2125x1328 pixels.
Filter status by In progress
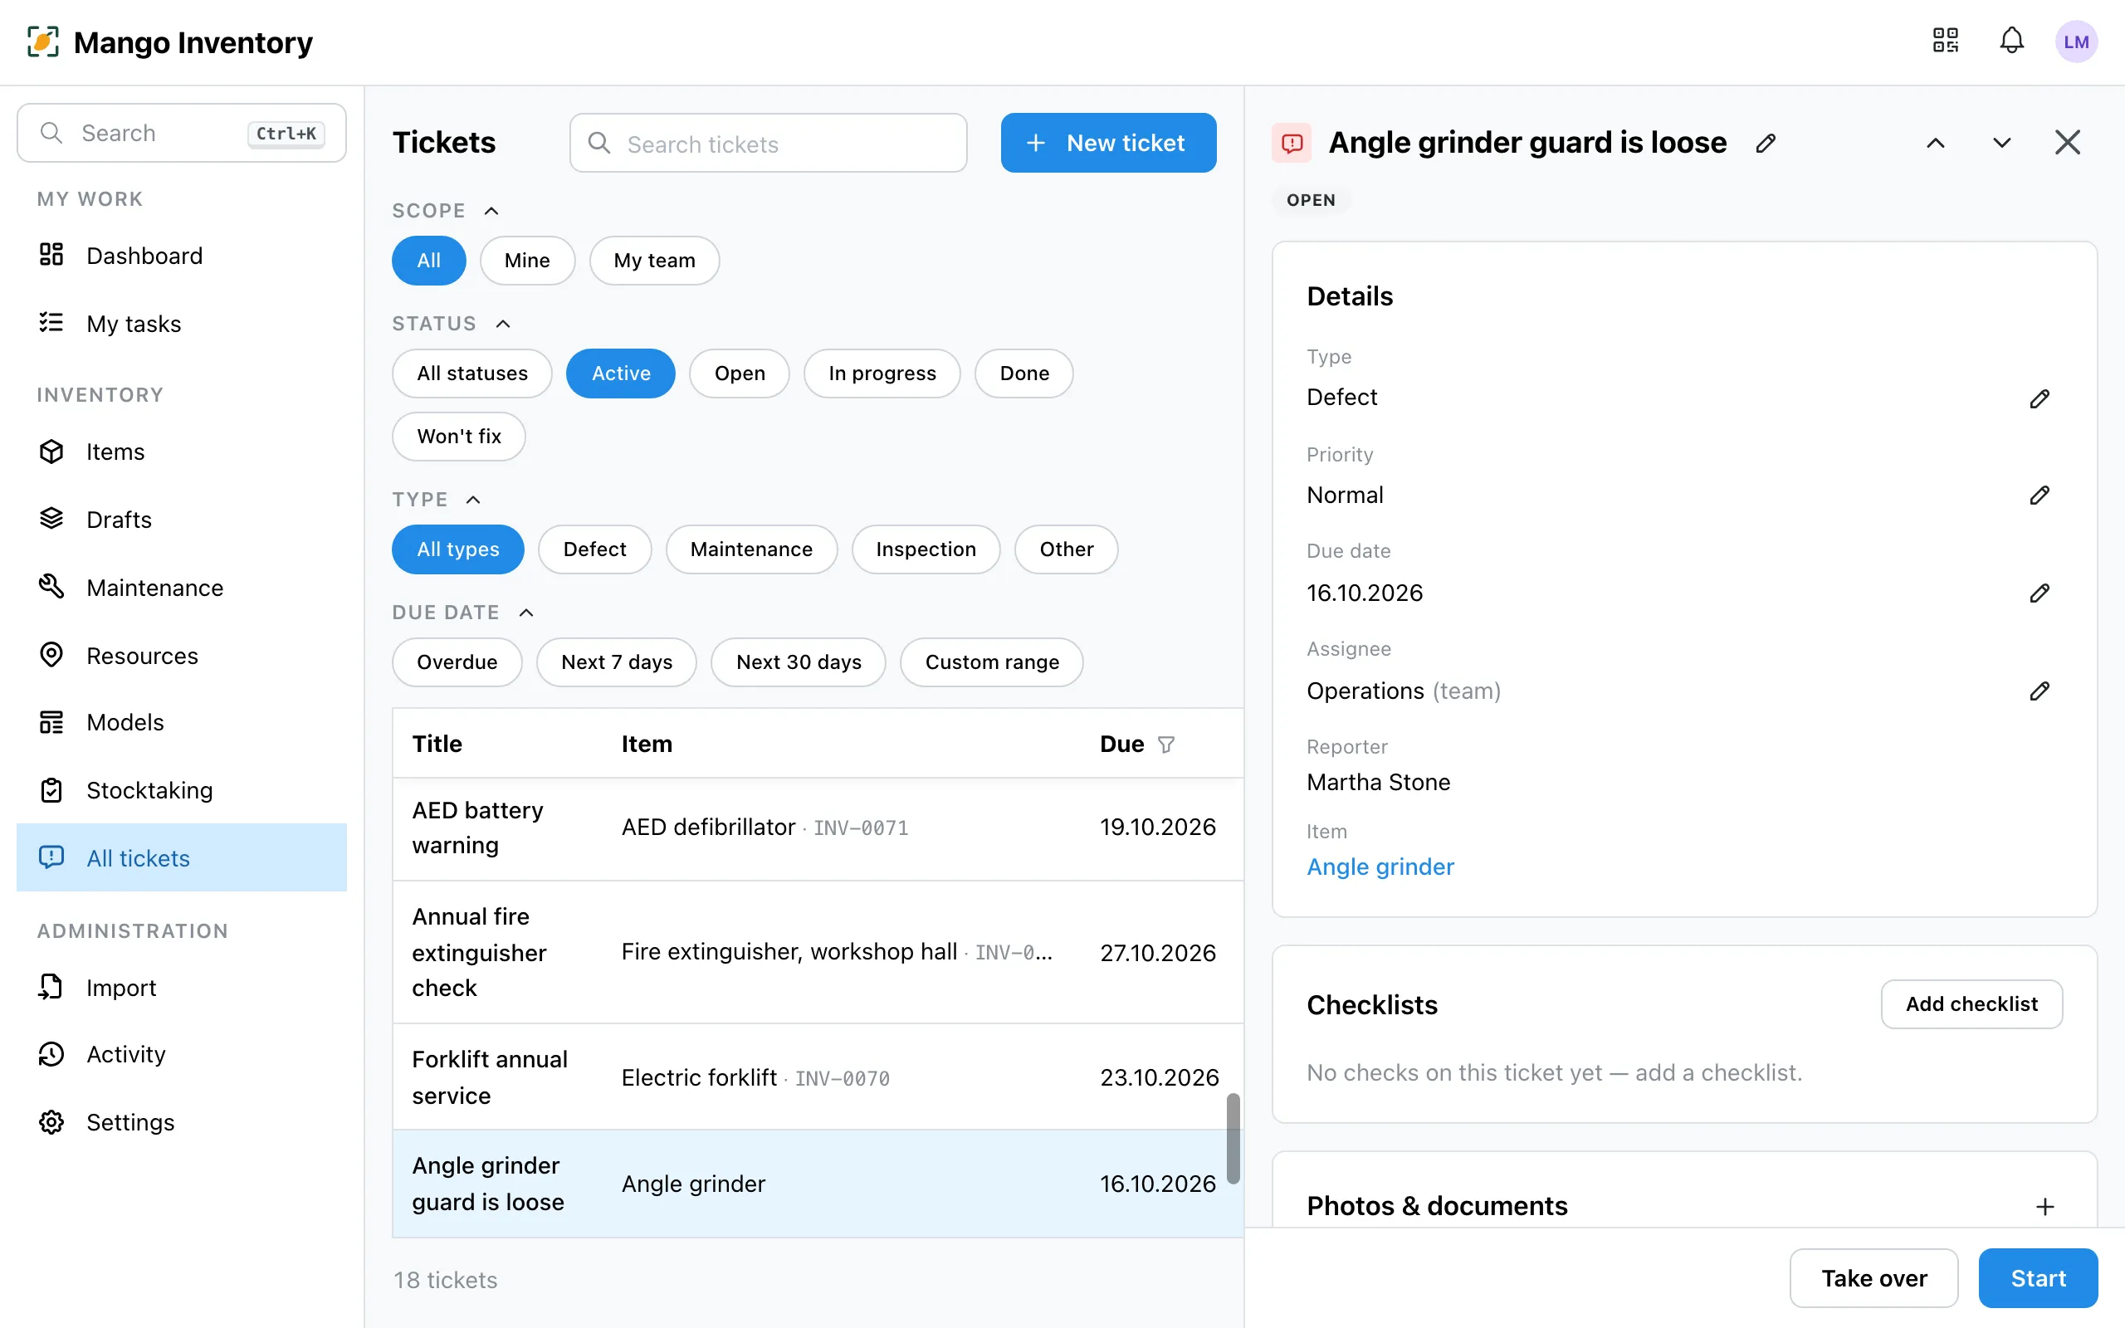(x=882, y=373)
